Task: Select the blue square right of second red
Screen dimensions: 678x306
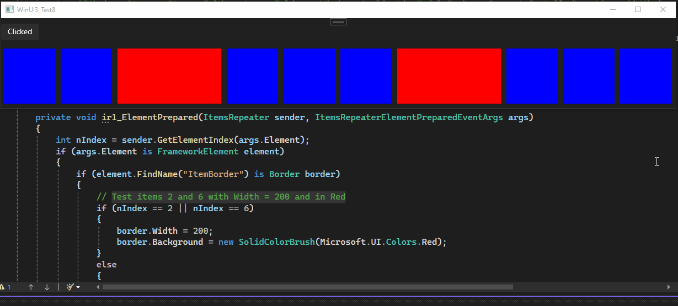Action: tap(532, 76)
